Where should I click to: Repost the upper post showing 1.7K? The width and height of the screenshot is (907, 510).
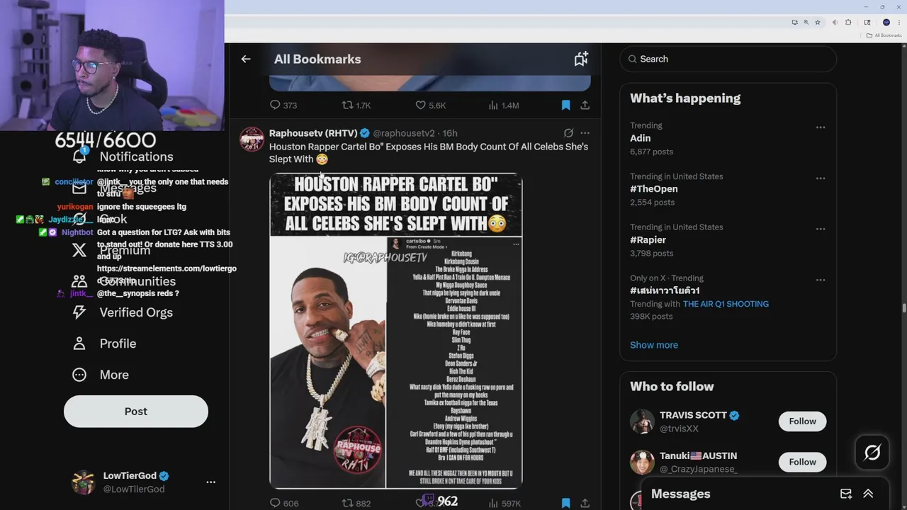356,105
